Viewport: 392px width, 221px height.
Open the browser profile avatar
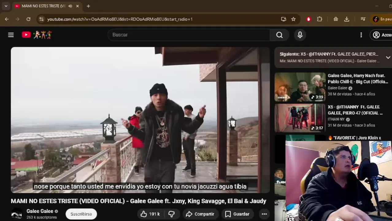[376, 19]
